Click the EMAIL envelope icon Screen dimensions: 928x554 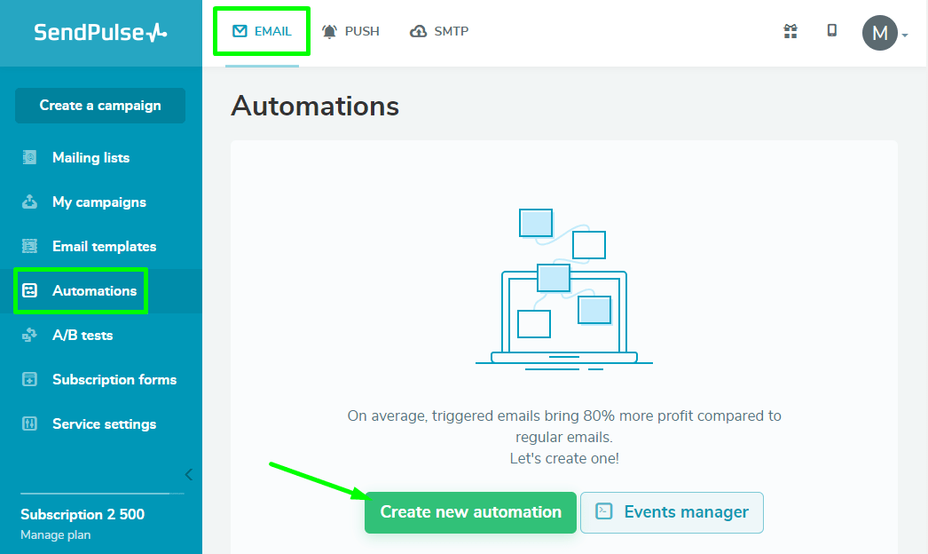tap(240, 31)
